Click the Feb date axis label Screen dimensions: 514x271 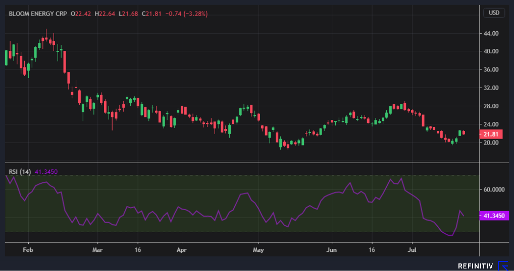pos(28,250)
